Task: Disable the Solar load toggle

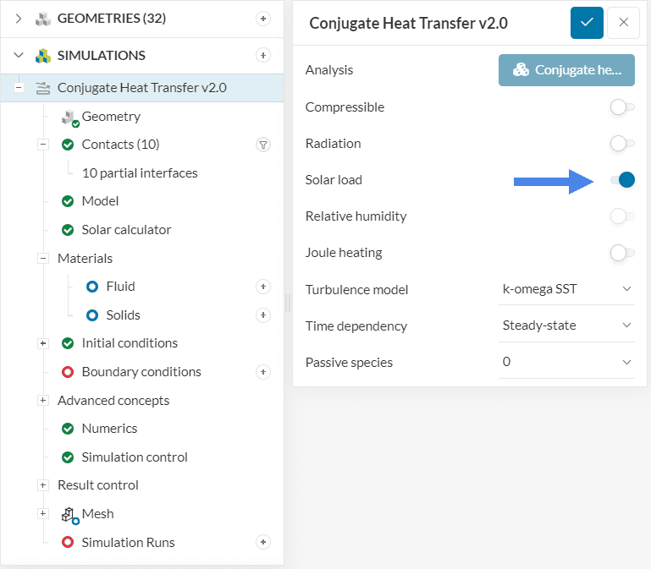Action: pyautogui.click(x=622, y=180)
